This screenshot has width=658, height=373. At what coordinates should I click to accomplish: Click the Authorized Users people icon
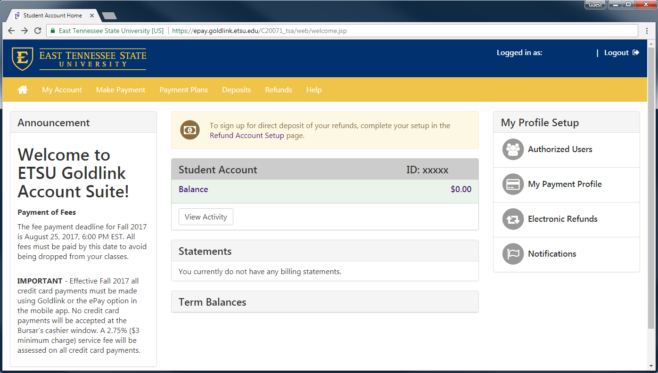pyautogui.click(x=513, y=149)
